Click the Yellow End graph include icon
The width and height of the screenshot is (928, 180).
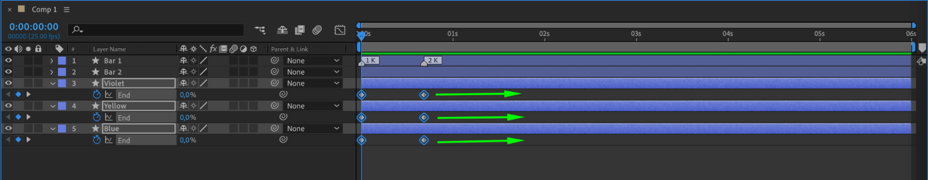point(109,117)
